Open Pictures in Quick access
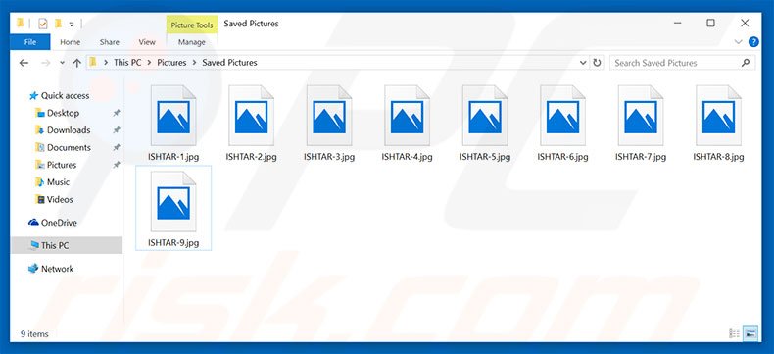The height and width of the screenshot is (354, 774). coord(62,165)
